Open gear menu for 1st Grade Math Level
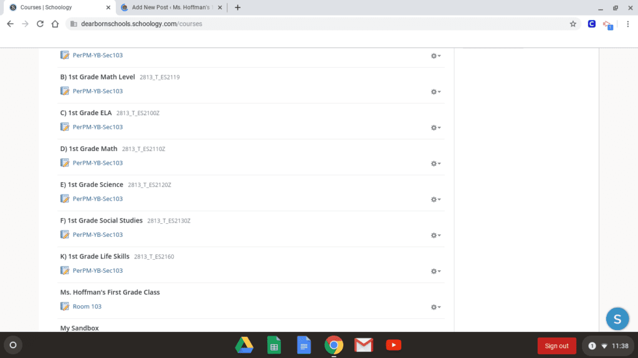 click(436, 92)
